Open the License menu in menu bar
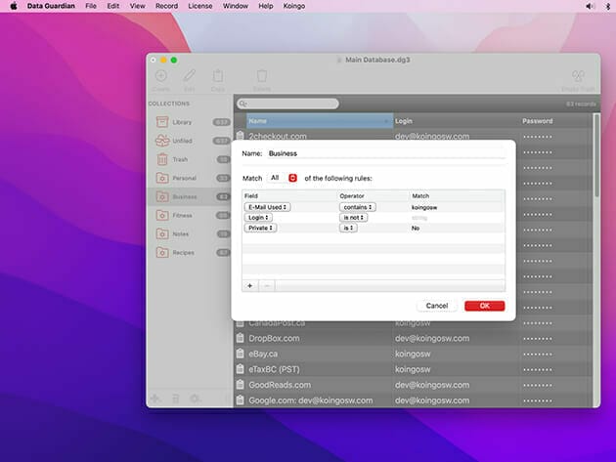 coord(199,6)
